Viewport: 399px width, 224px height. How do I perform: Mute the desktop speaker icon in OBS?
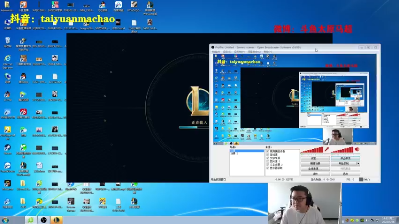click(357, 150)
